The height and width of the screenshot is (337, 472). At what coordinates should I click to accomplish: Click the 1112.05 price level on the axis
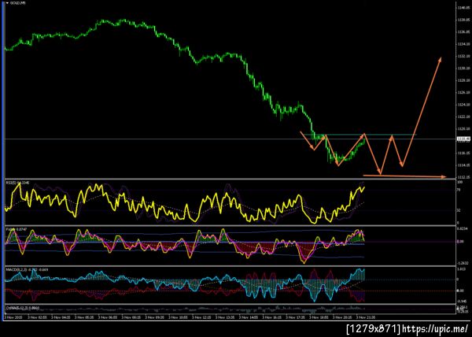[x=464, y=177]
